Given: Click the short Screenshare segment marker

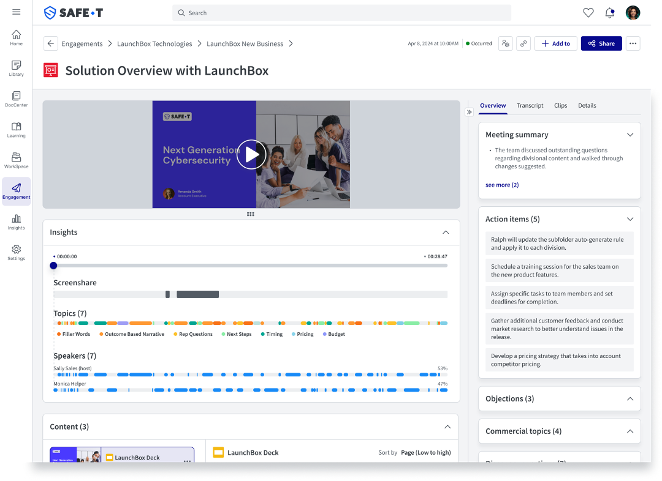Looking at the screenshot, I should [x=167, y=294].
